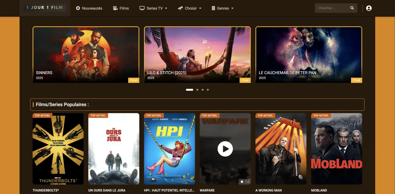Click the telescope icon beside Choisir

(180, 8)
